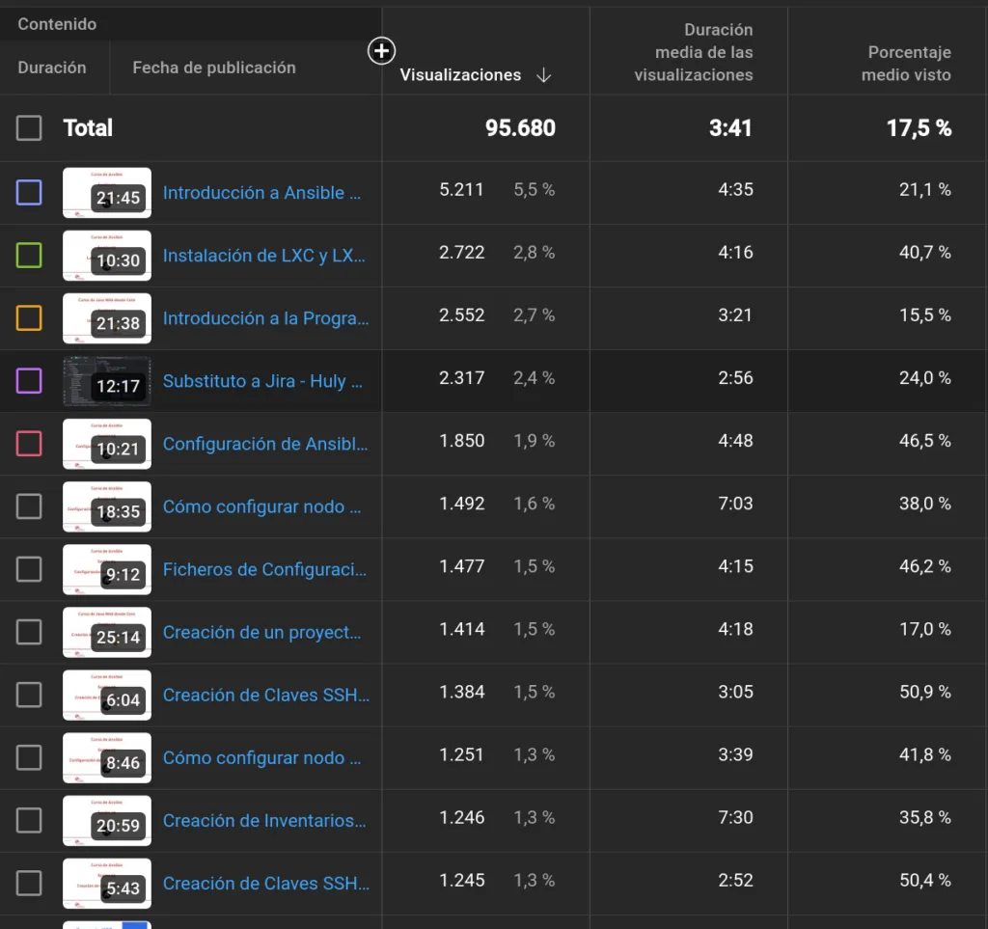The height and width of the screenshot is (929, 988).
Task: Click the sort arrow beside Visualizaciones
Action: tap(543, 75)
